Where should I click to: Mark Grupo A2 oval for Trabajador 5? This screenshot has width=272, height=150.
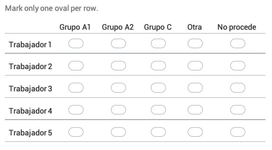point(118,132)
